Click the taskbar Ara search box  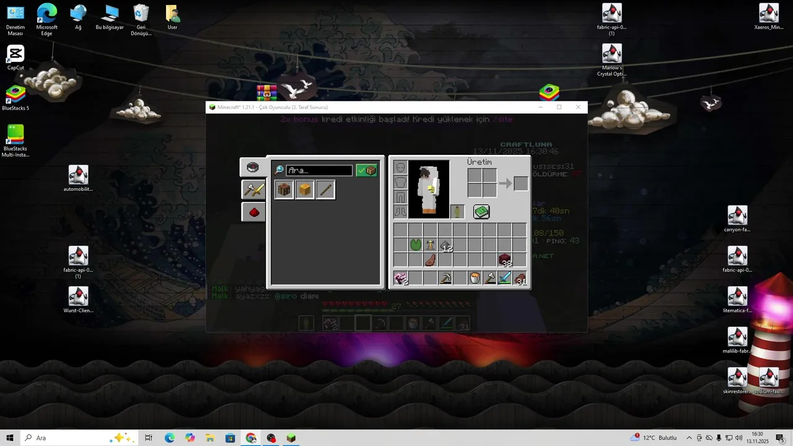[x=79, y=438]
